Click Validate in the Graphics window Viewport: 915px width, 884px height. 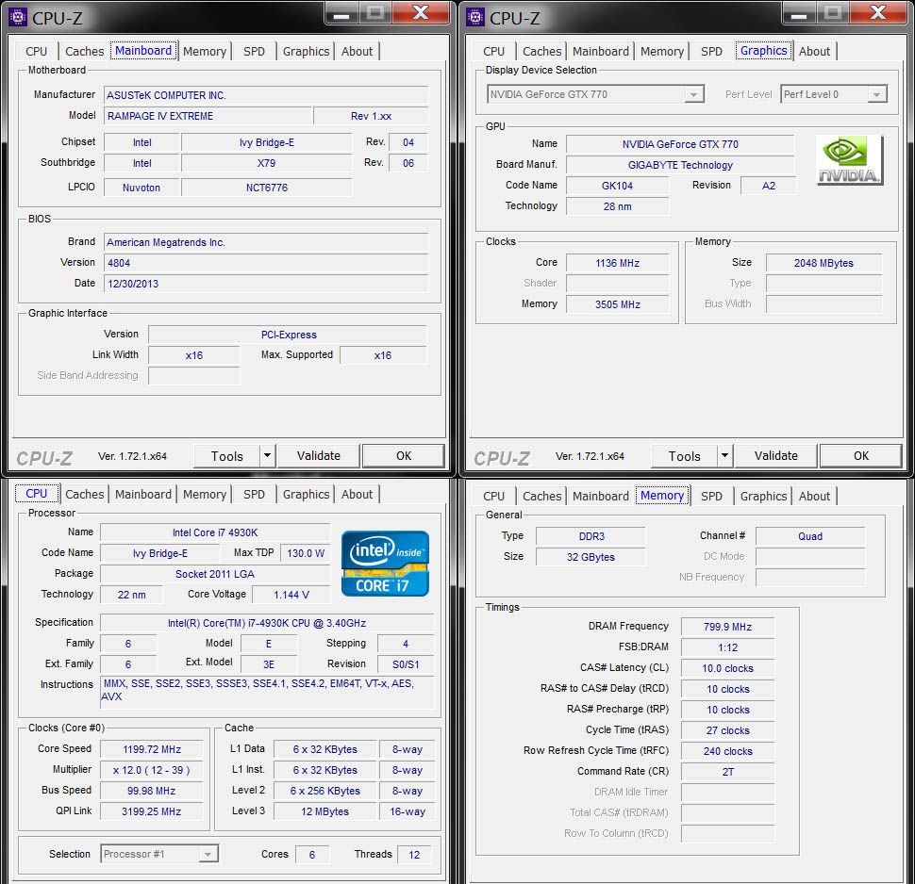(776, 456)
